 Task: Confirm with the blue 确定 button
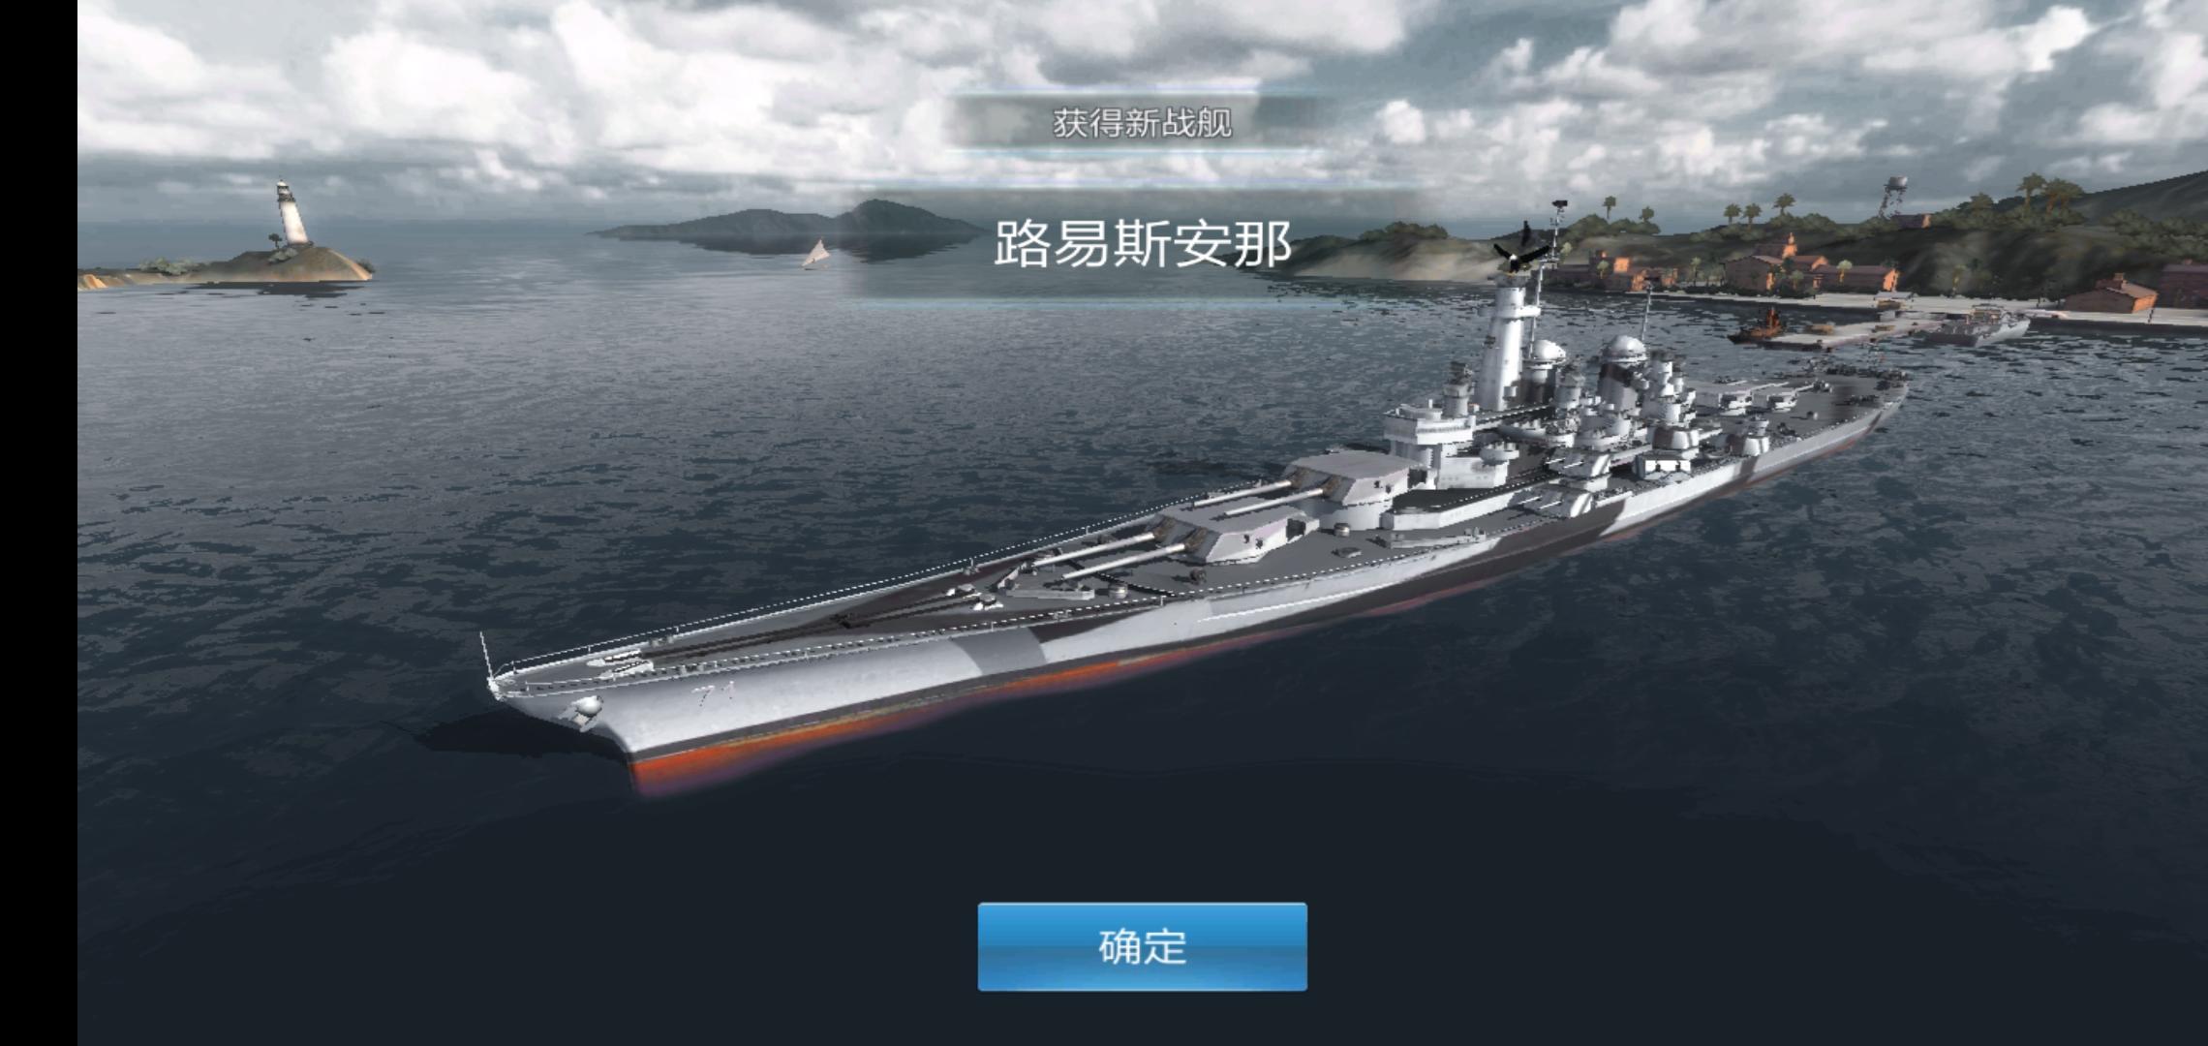point(1142,946)
